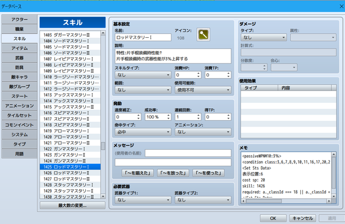Click the 消費MP spinner field

(188, 75)
